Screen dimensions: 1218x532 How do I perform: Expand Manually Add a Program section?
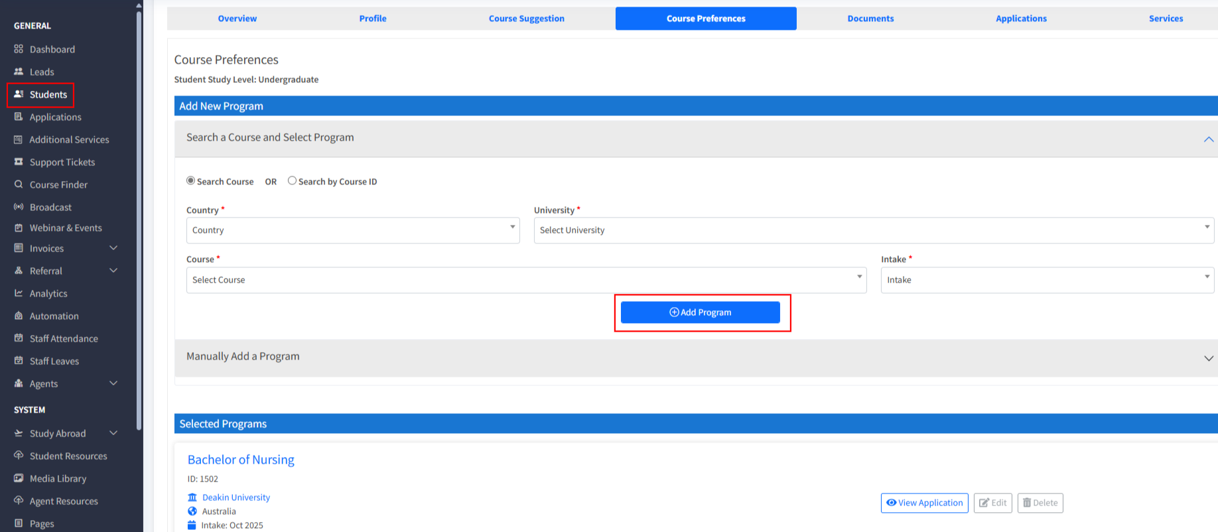1208,358
